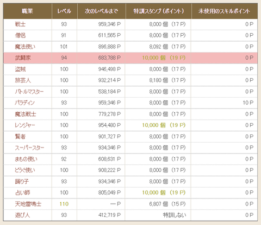Click the 805,049 P experience value
261x225 pixels.
click(109, 192)
